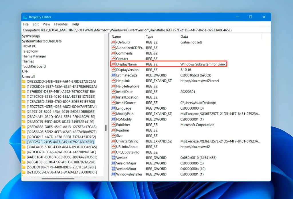Select the ThemeManager key
Viewport: 293px width, 199px height.
(x=34, y=56)
